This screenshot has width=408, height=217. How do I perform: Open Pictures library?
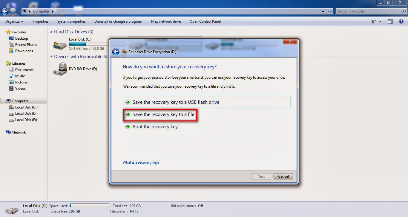(x=22, y=82)
